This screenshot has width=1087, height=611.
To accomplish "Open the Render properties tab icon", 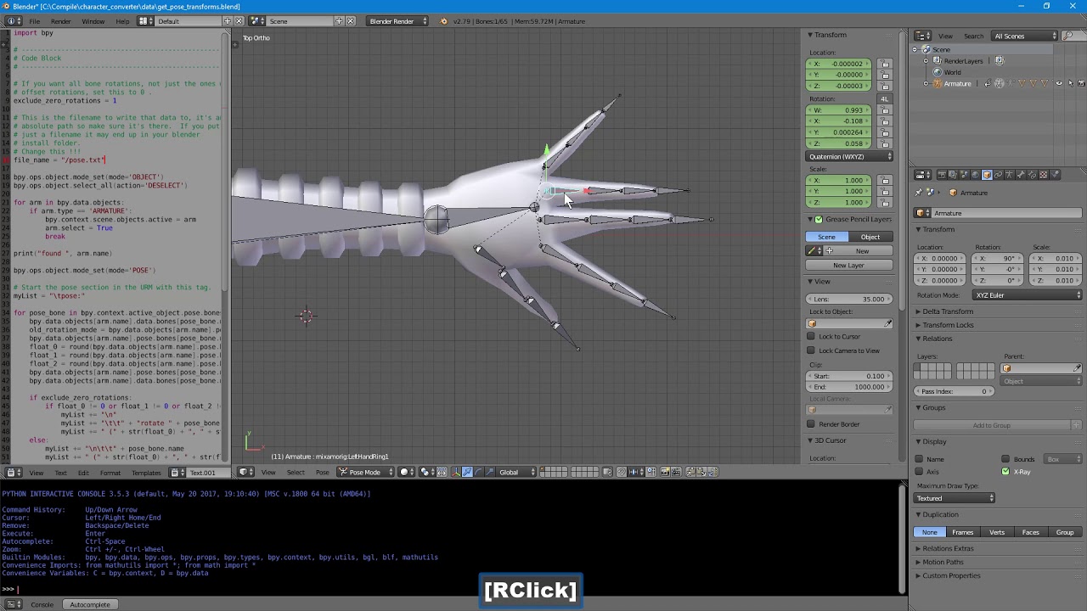I will tap(942, 175).
